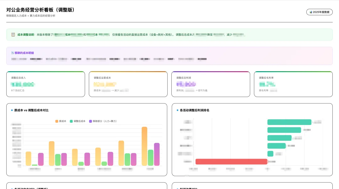Click the blue dot before 各活动调整后利润排名
The height and width of the screenshot is (189, 339).
tap(177, 110)
